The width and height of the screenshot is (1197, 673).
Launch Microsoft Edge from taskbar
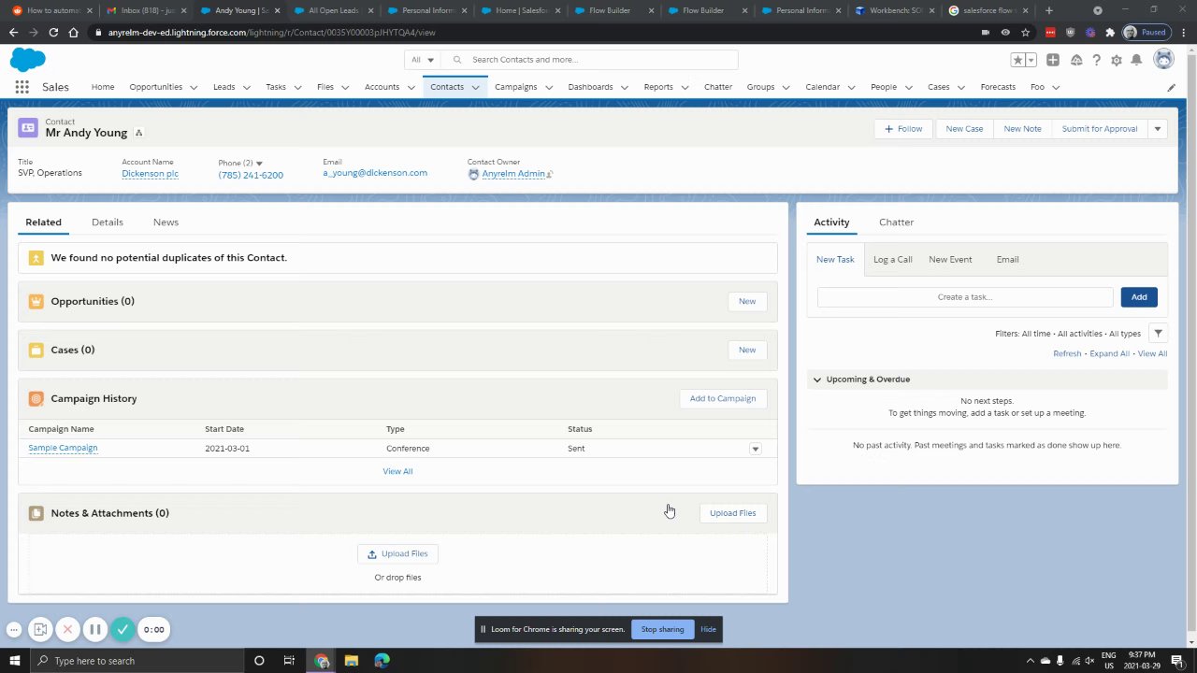(x=382, y=661)
